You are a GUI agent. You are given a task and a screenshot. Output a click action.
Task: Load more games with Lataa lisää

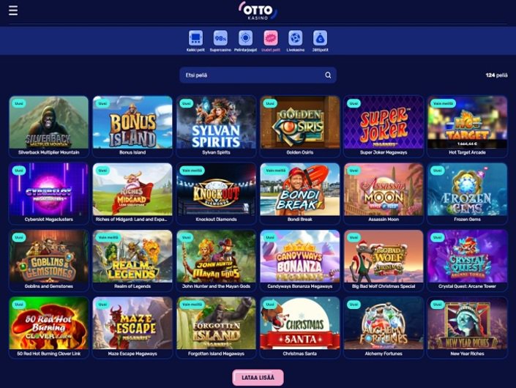coord(258,378)
